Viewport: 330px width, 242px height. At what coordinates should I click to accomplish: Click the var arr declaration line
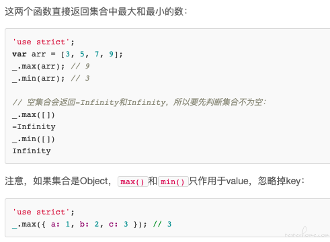[x=67, y=54]
